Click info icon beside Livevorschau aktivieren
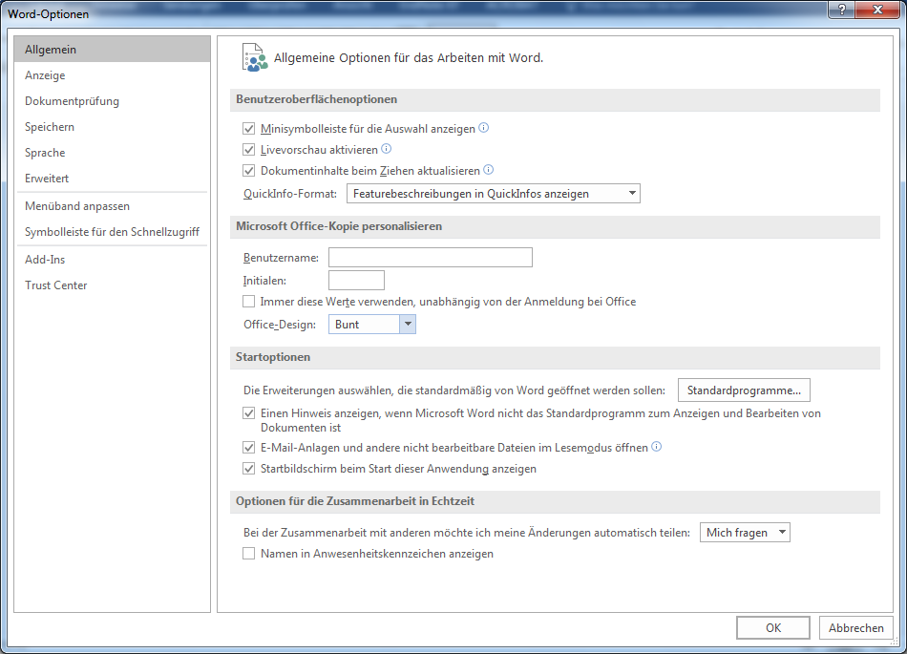Viewport: 907px width, 654px height. pos(387,149)
